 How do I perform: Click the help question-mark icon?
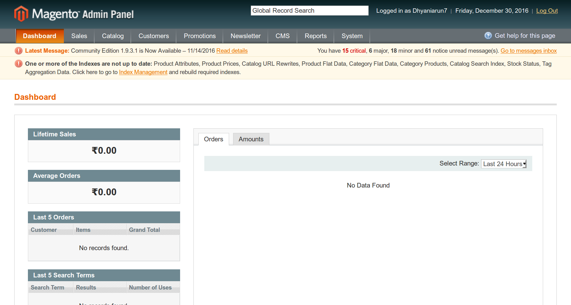click(488, 36)
